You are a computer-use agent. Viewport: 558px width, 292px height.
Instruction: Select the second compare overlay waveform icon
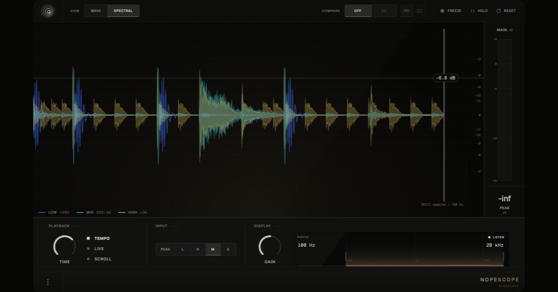pyautogui.click(x=420, y=11)
